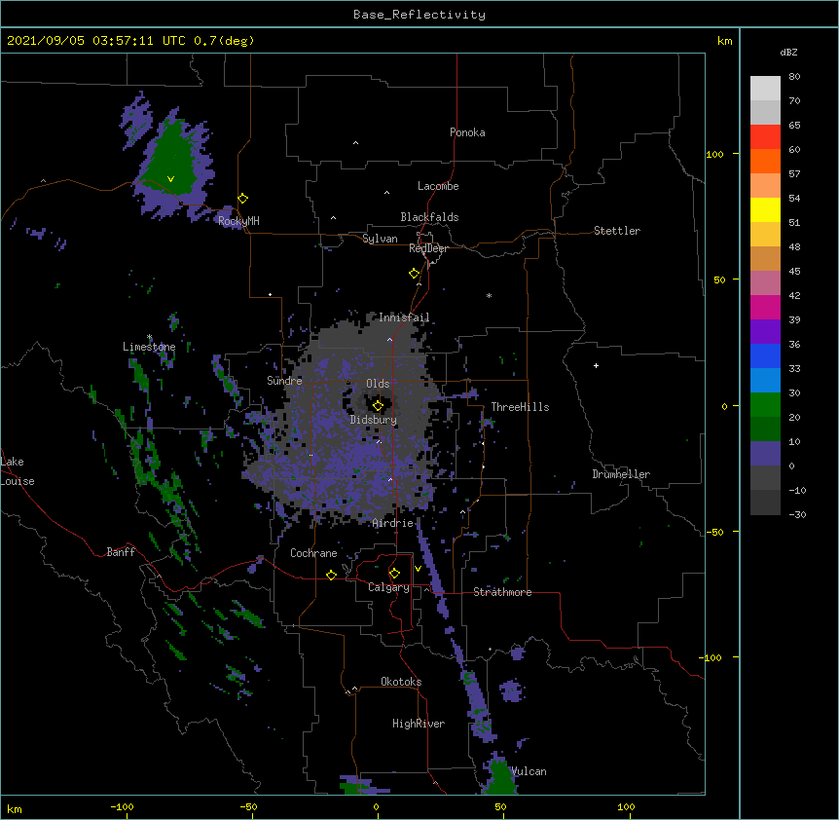
Task: Pick the light gray 80-70 dBZ legend color
Action: click(x=765, y=88)
